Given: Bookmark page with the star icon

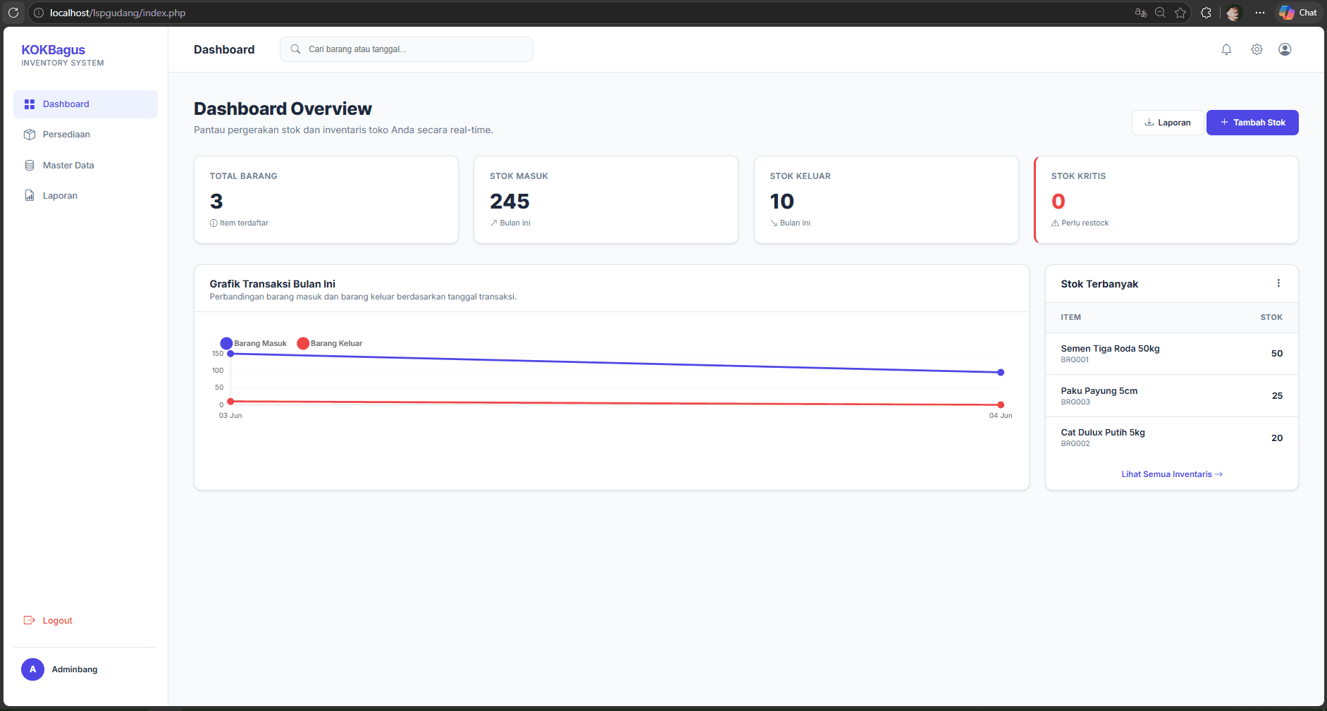Looking at the screenshot, I should pos(1180,13).
